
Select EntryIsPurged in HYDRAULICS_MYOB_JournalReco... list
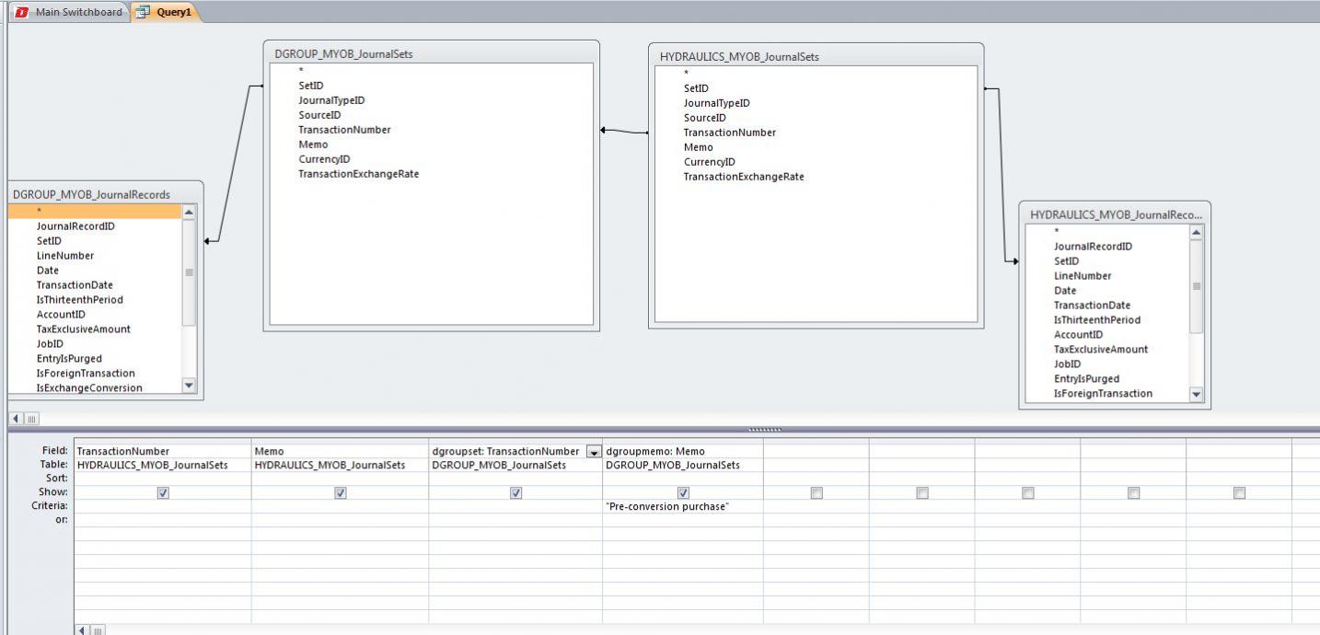pos(1086,379)
